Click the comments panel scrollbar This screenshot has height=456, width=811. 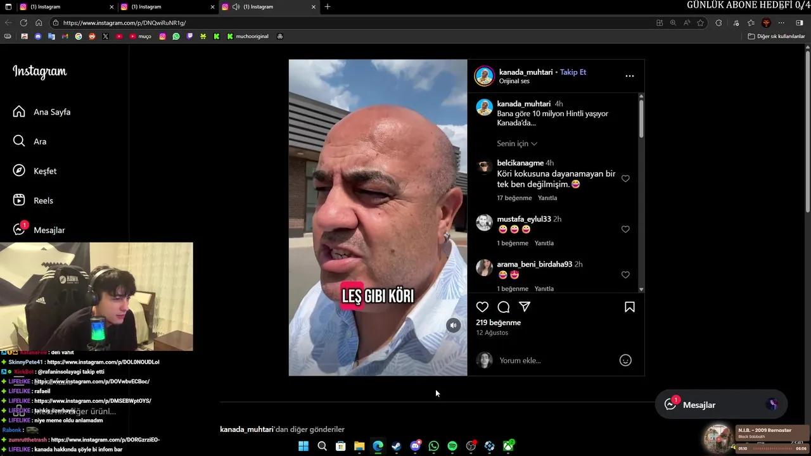[x=641, y=118]
